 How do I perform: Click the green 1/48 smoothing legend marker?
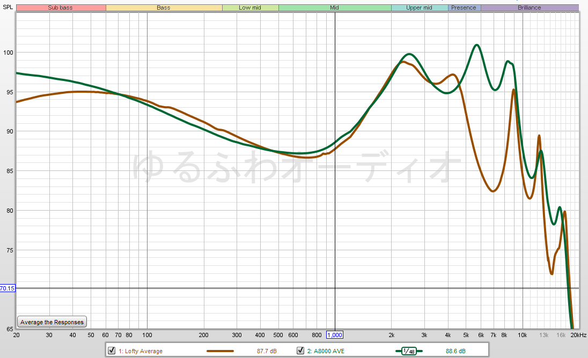[x=409, y=351]
